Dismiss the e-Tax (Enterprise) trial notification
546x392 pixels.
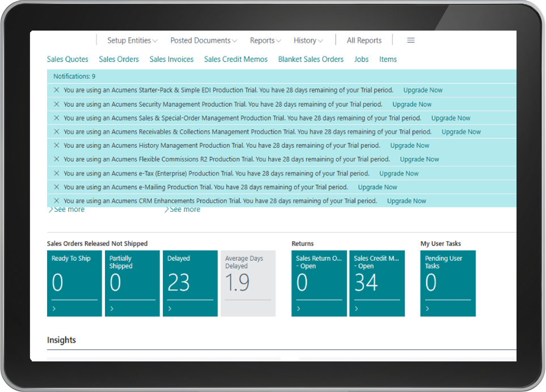[56, 173]
